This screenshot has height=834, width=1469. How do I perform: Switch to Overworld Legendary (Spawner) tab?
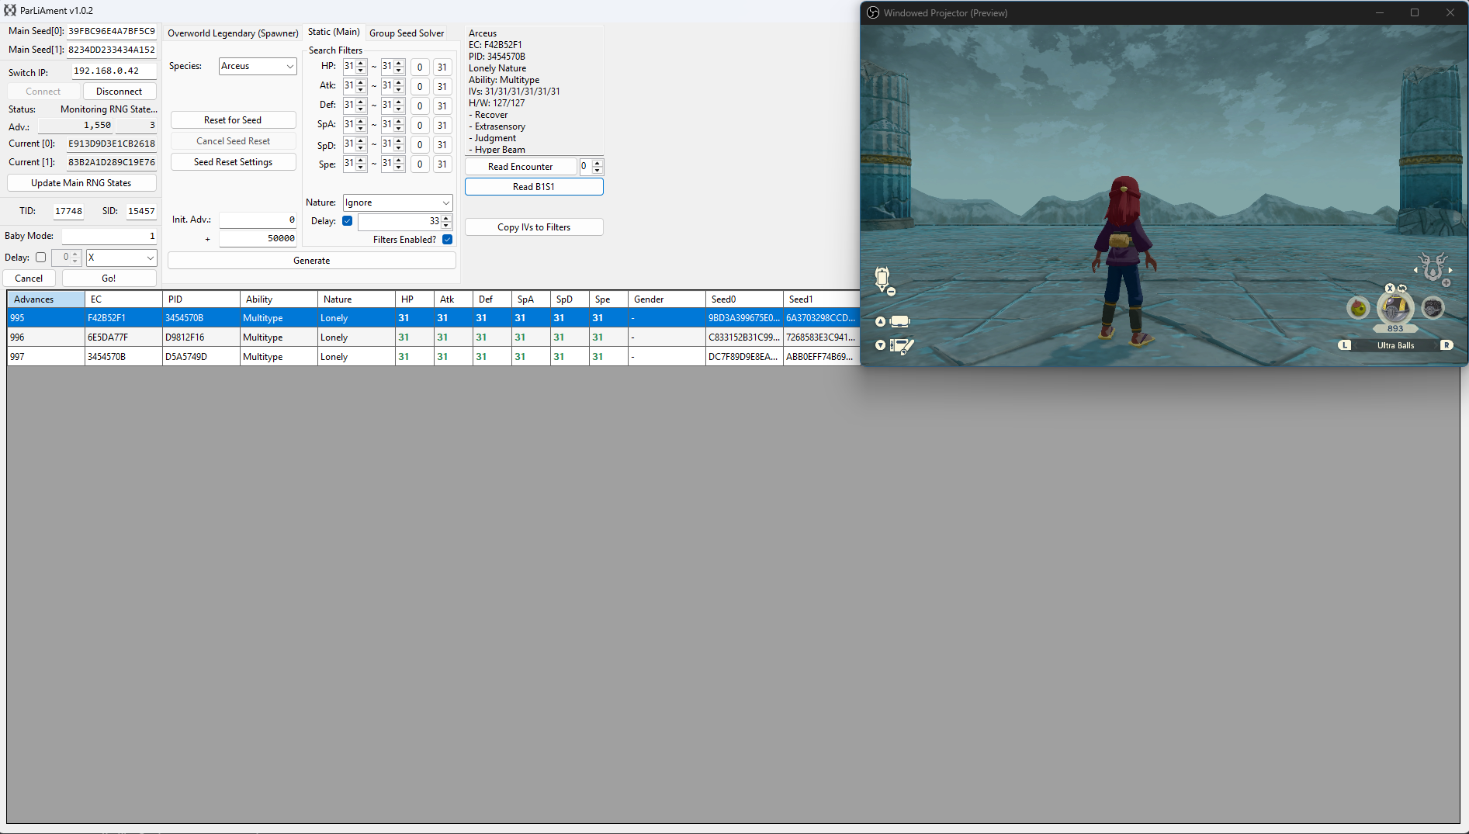click(233, 33)
